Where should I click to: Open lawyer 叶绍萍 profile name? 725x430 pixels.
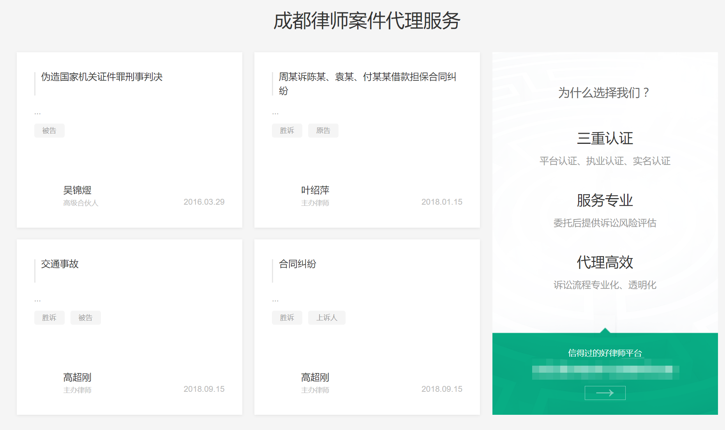pos(315,190)
